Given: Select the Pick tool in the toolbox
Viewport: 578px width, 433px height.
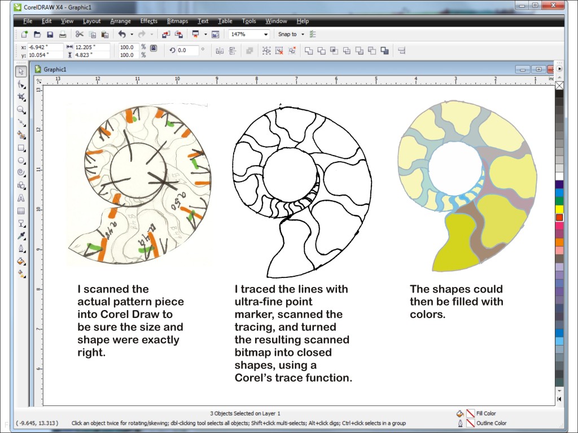Looking at the screenshot, I should coord(21,72).
